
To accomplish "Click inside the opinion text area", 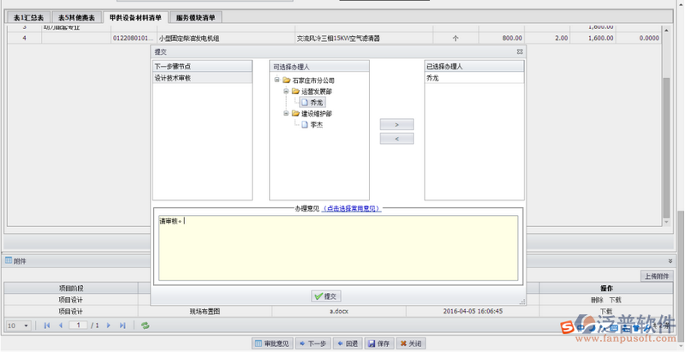I will point(337,248).
